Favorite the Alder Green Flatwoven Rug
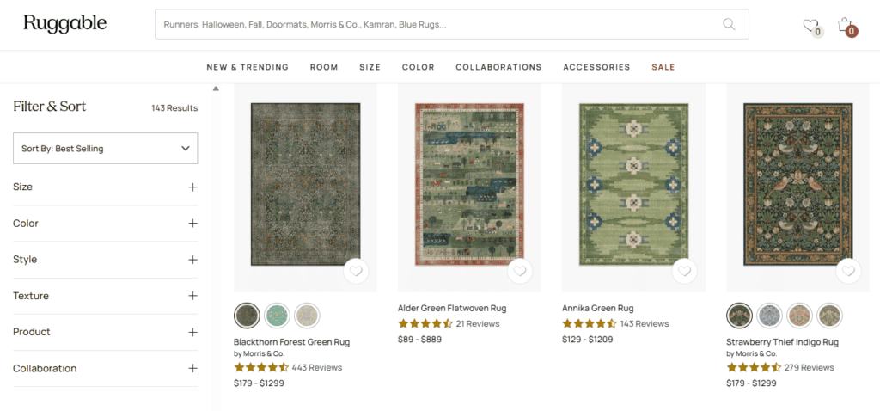 (520, 271)
